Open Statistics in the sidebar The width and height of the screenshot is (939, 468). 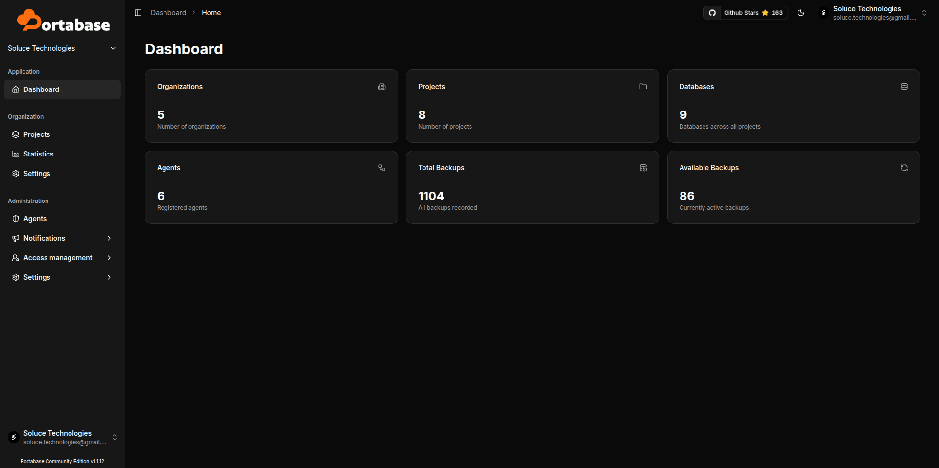(38, 154)
